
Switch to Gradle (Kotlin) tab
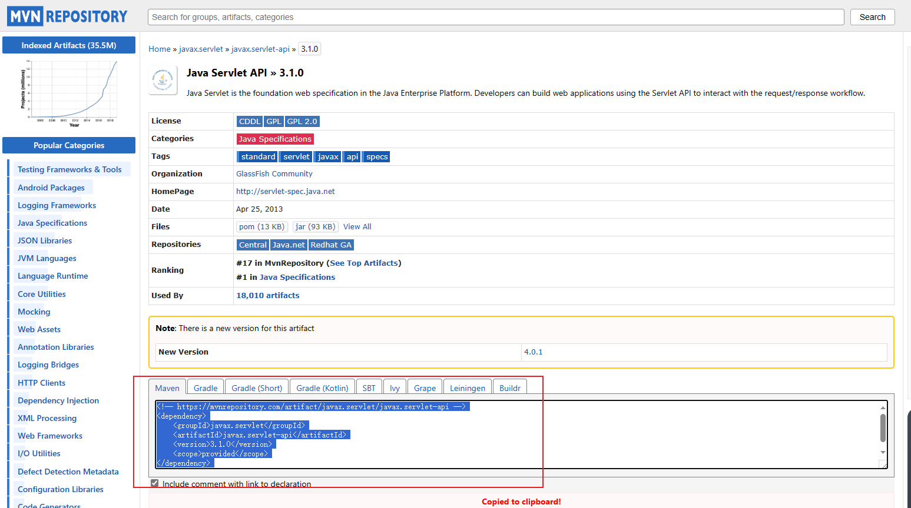pyautogui.click(x=322, y=387)
